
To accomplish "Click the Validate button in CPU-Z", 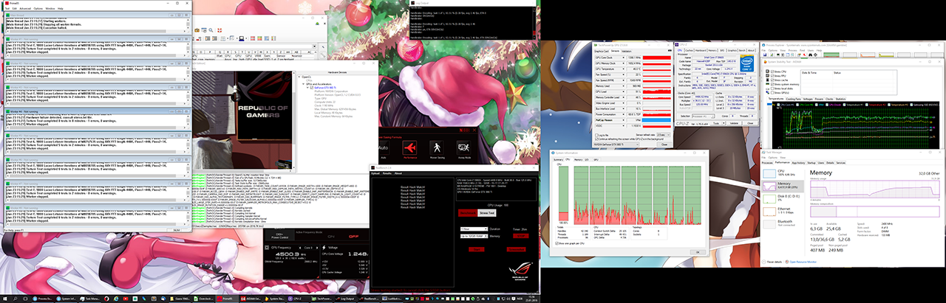I will [734, 123].
